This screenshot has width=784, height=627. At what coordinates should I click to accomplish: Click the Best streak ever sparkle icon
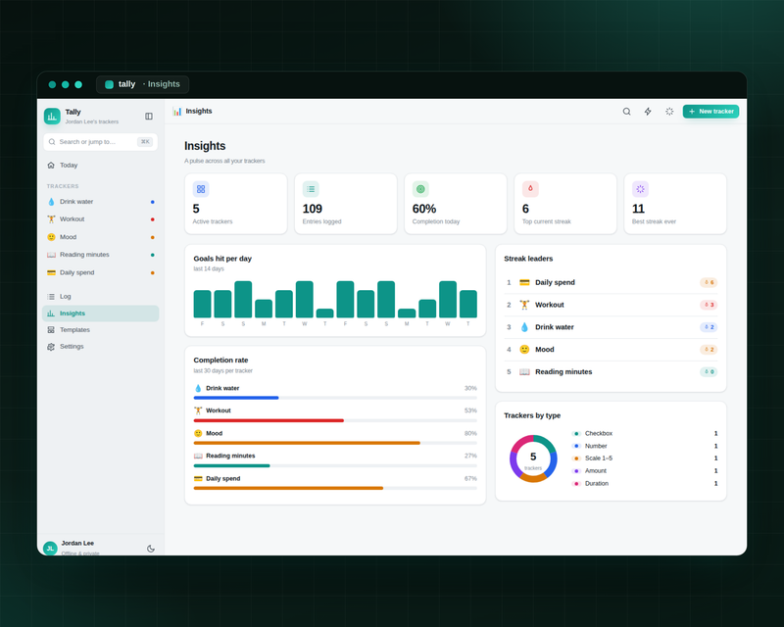tap(640, 189)
